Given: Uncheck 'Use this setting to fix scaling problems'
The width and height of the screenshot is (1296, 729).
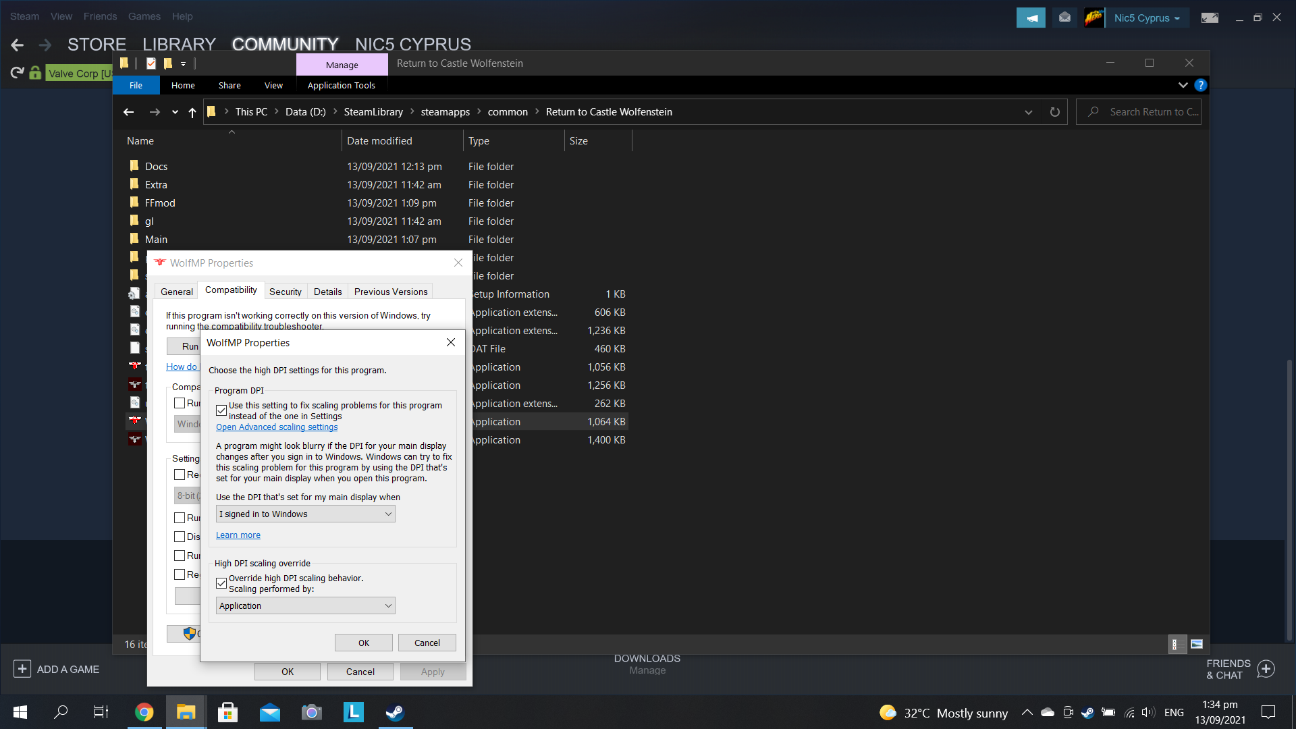Looking at the screenshot, I should point(221,410).
